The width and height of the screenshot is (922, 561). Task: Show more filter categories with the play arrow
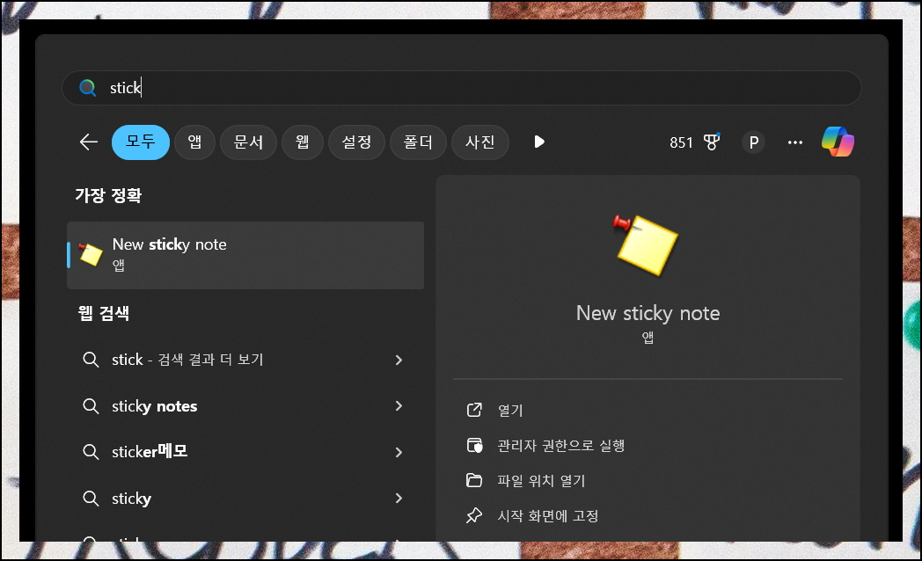click(538, 142)
